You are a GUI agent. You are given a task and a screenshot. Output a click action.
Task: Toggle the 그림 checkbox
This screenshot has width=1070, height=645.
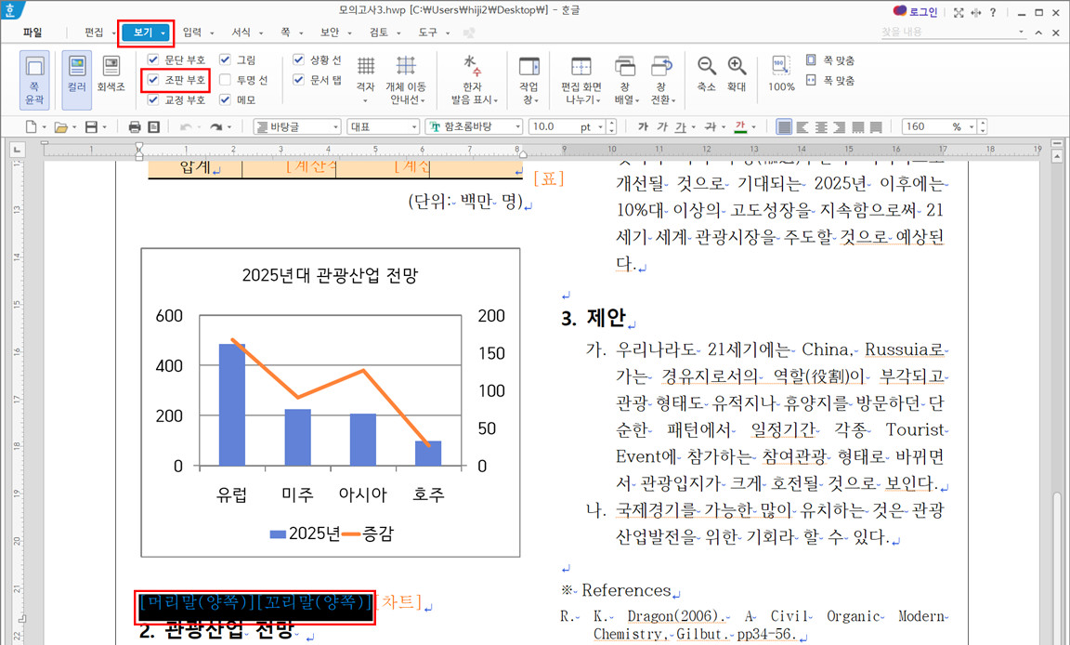pos(225,60)
